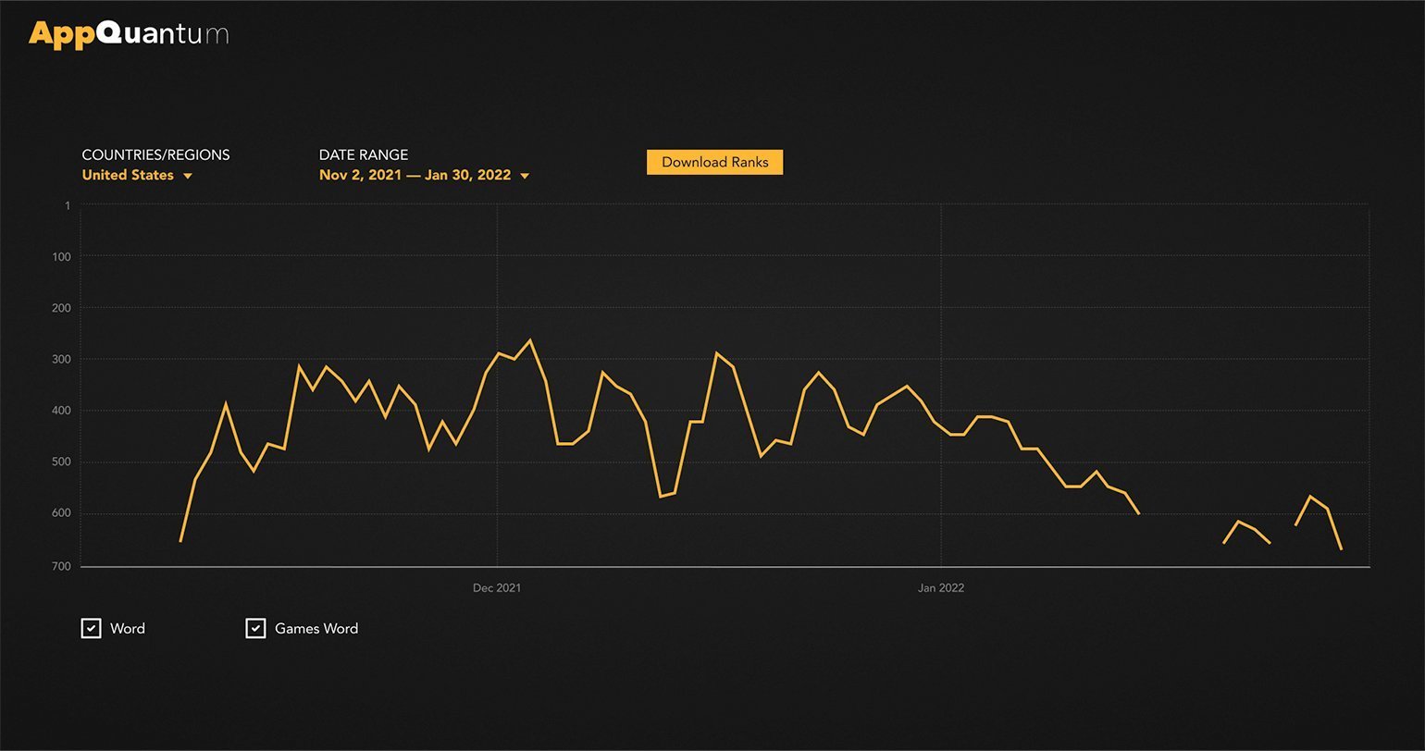
Task: Click the final rightmost point of the line
Action: 1341,549
